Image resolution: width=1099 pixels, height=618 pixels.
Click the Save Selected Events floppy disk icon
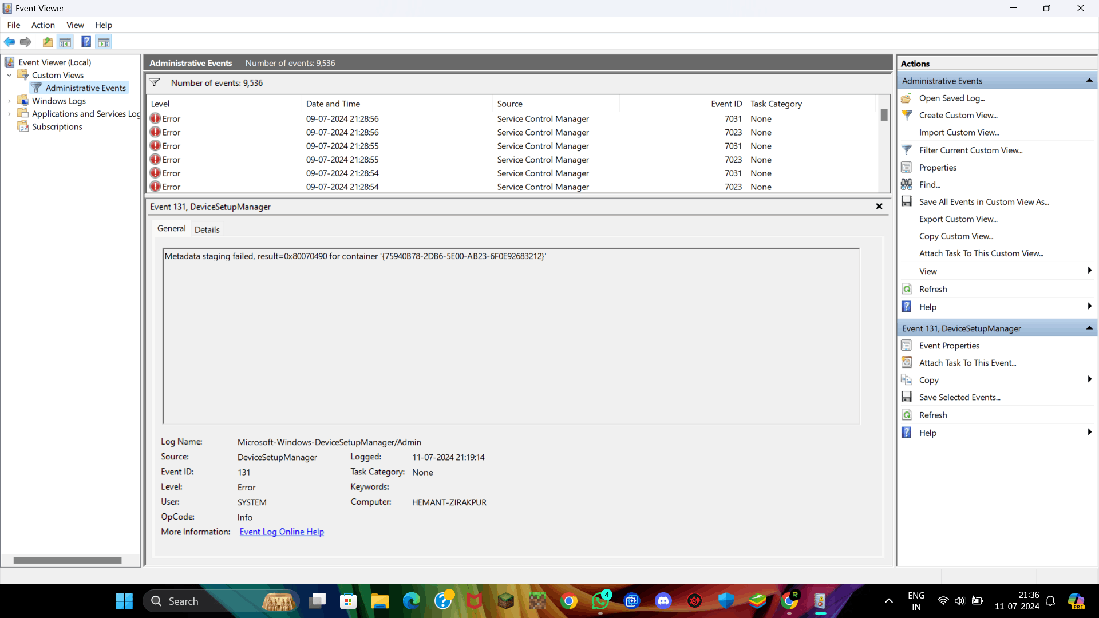[x=907, y=397]
